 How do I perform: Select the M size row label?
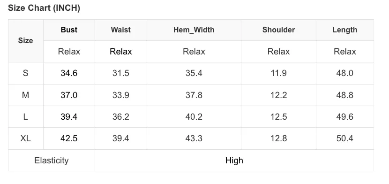coord(26,95)
